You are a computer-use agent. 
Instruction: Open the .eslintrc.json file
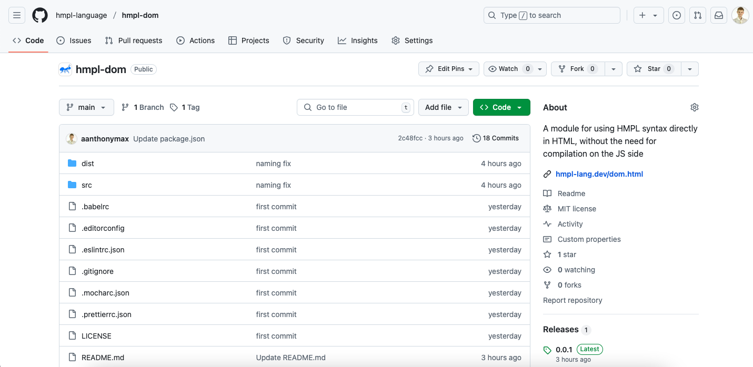click(103, 250)
